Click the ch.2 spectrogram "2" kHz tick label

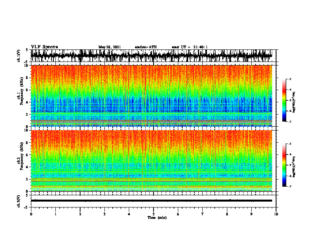27,179
